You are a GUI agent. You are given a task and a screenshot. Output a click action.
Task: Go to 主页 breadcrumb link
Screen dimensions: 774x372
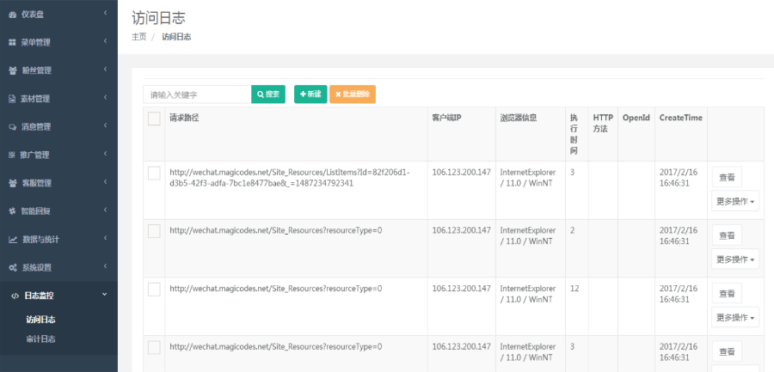click(139, 36)
